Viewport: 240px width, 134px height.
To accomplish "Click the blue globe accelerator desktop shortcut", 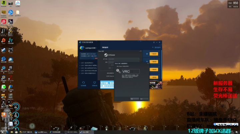I will pyautogui.click(x=11, y=87).
